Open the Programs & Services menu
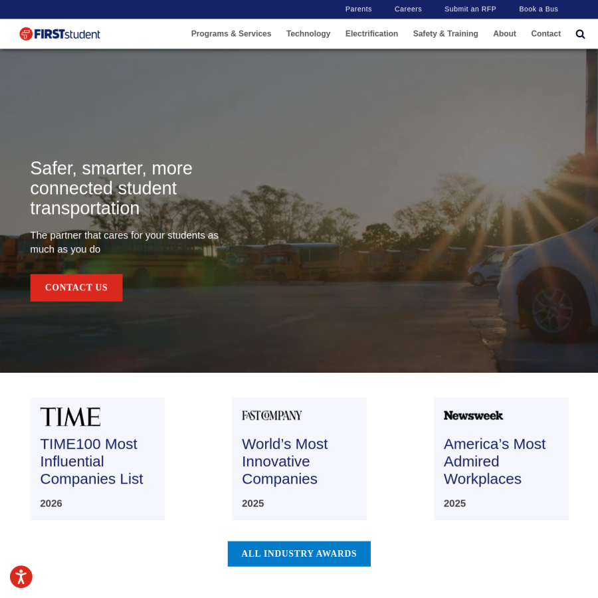The width and height of the screenshot is (598, 598). 231,34
